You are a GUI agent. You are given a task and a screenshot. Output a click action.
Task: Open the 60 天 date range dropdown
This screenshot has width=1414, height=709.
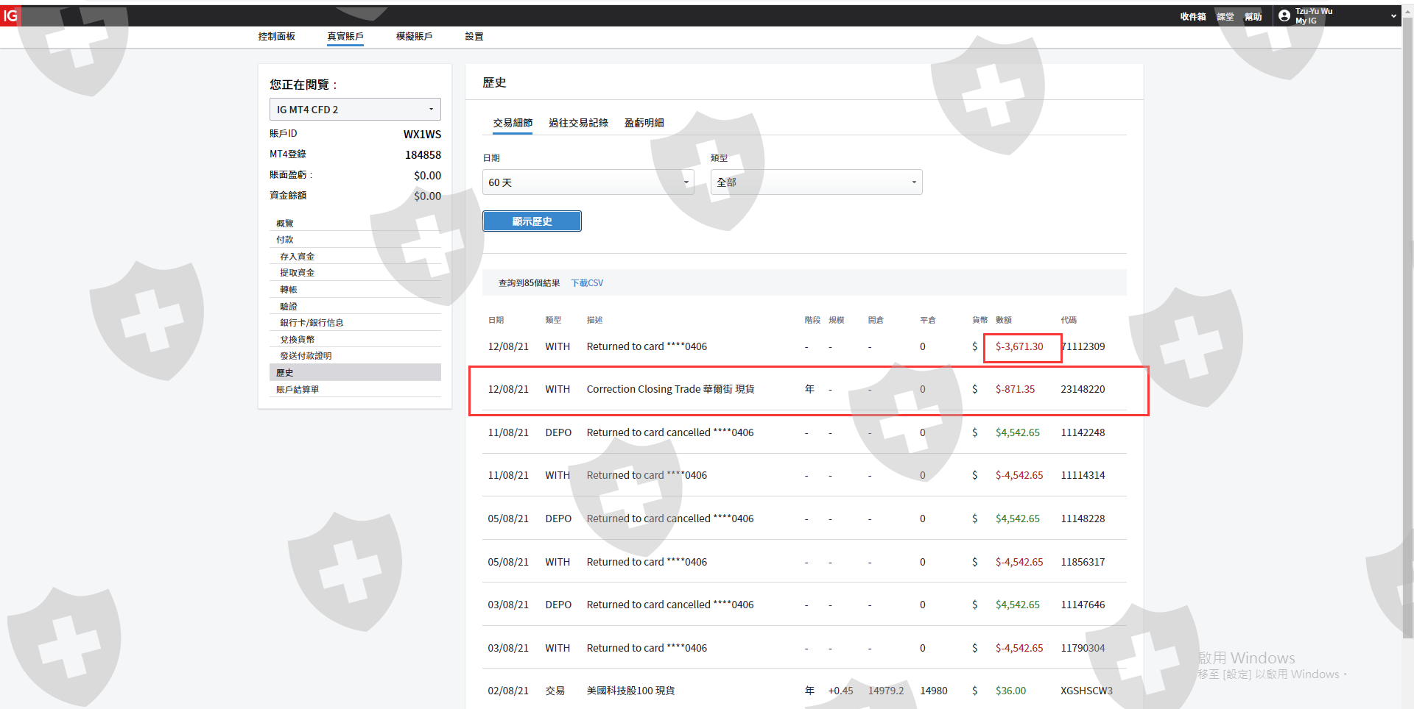point(588,182)
